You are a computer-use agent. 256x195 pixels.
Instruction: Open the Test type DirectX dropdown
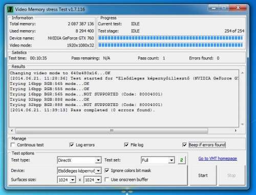click(x=98, y=160)
